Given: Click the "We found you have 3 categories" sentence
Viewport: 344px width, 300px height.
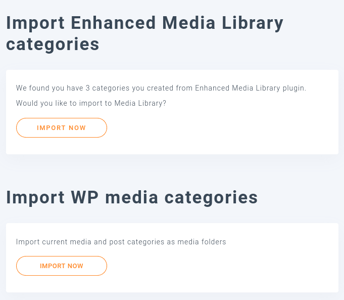Looking at the screenshot, I should (161, 88).
